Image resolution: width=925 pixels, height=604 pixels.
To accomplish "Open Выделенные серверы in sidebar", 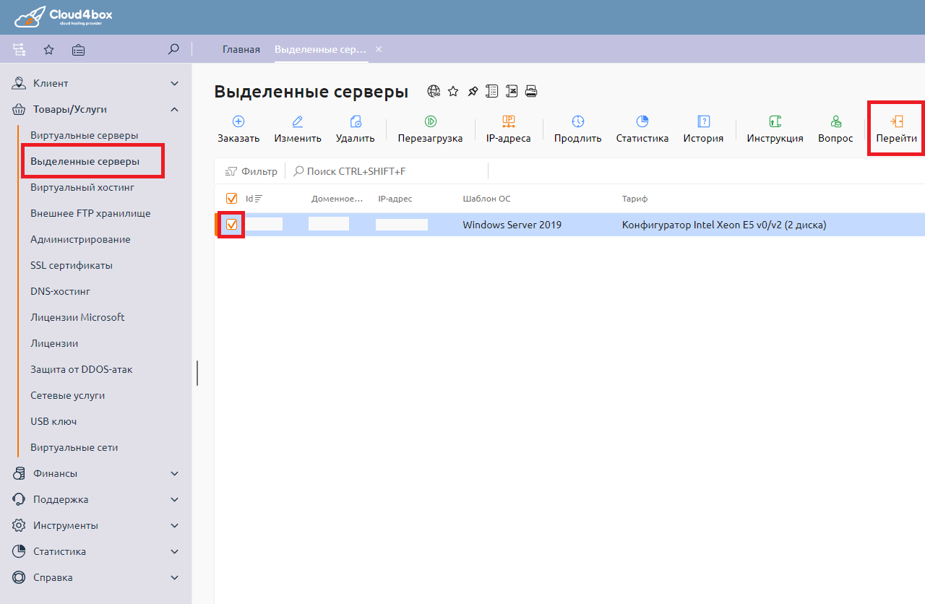I will pos(85,161).
